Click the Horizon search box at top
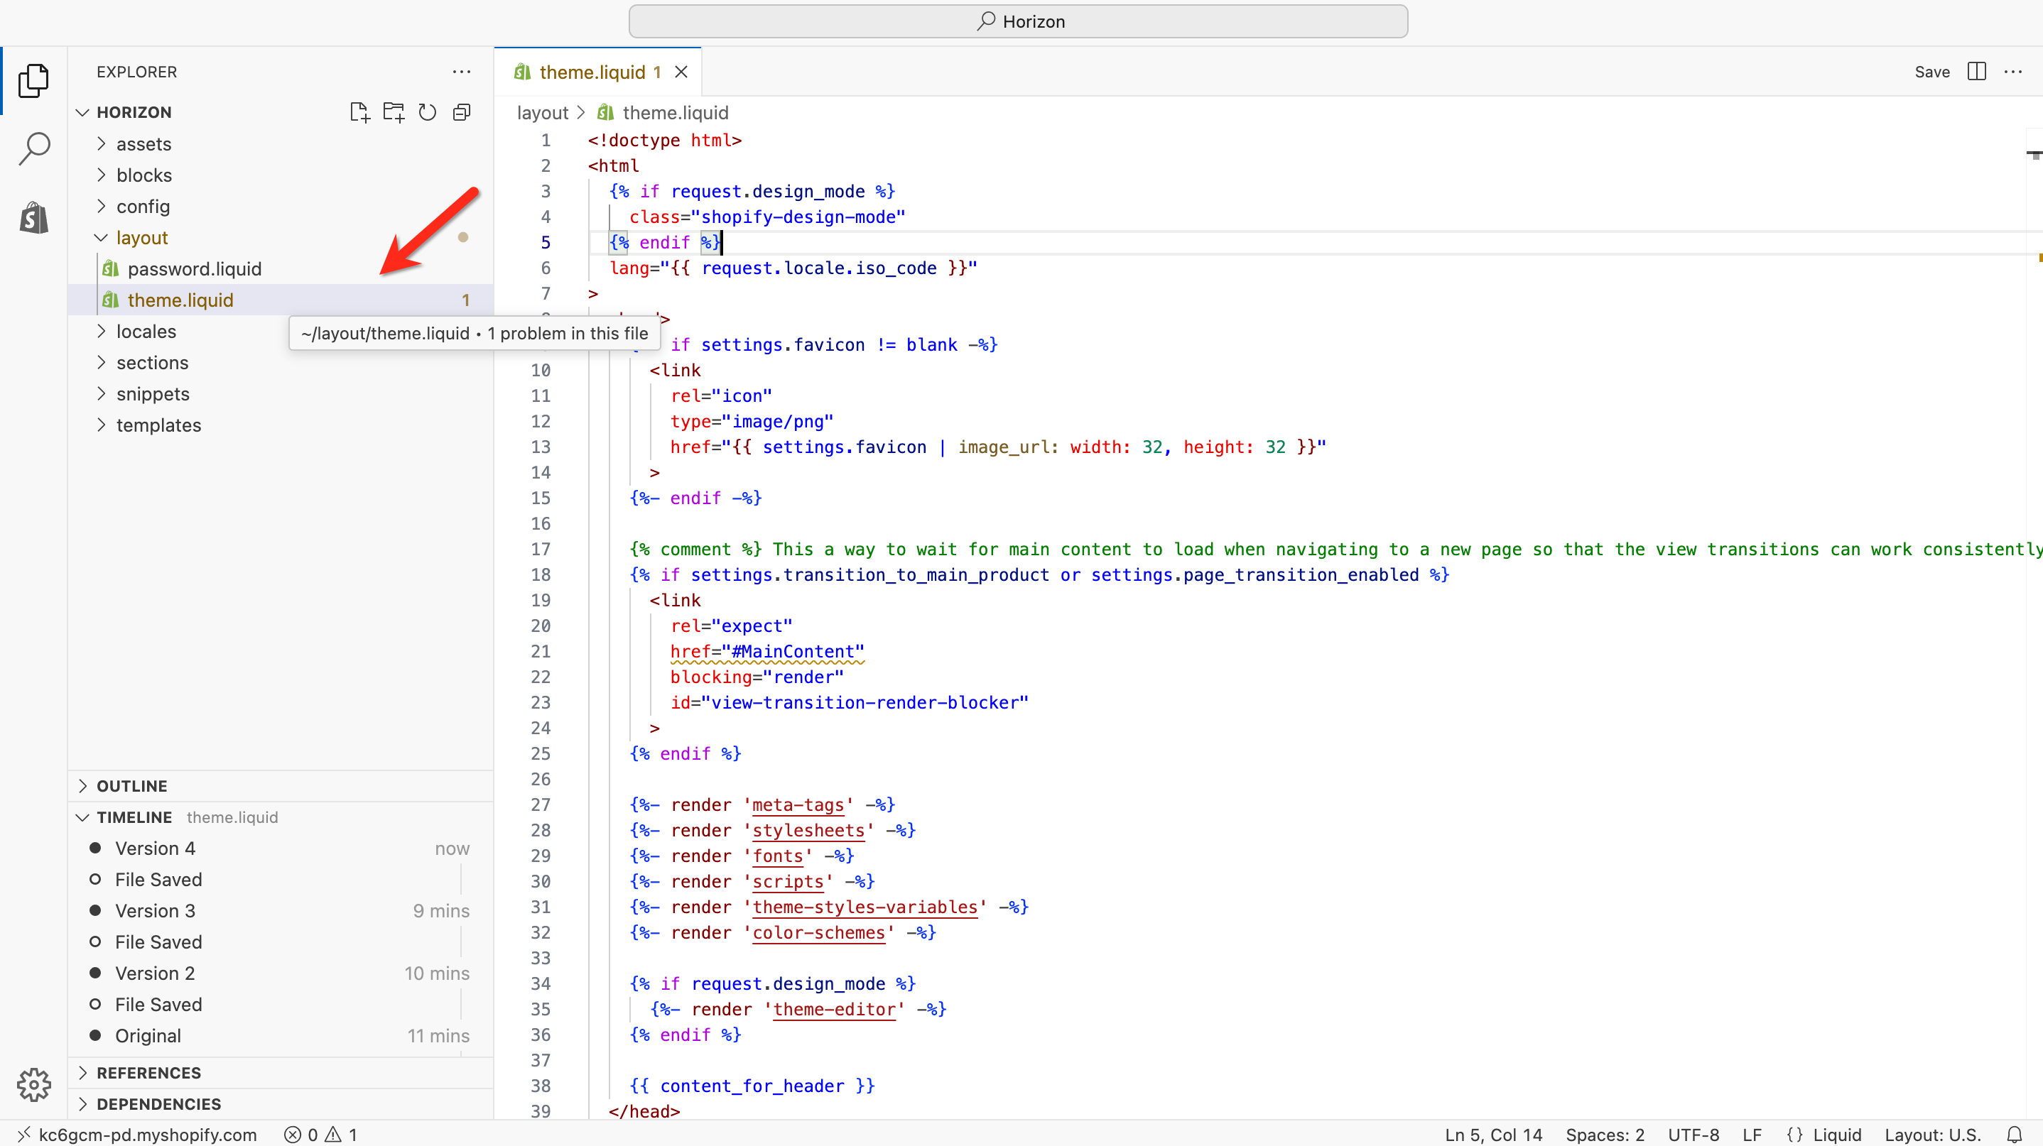2043x1146 pixels. [1019, 21]
